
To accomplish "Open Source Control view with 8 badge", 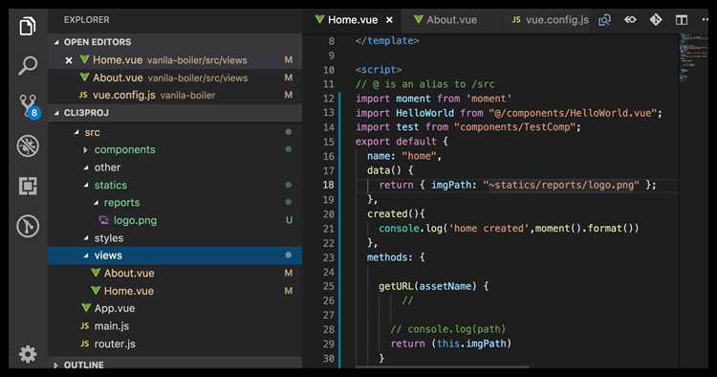I will [29, 106].
